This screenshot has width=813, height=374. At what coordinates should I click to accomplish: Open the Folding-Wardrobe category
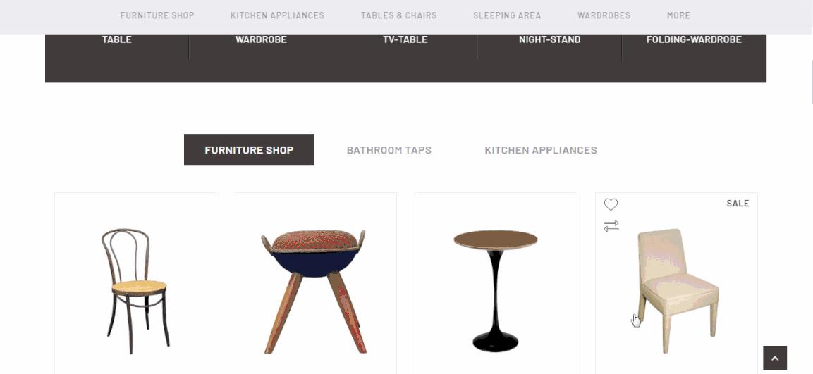tap(694, 39)
